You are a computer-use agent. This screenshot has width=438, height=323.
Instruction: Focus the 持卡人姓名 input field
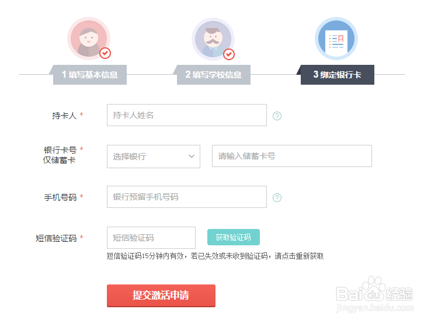point(187,115)
